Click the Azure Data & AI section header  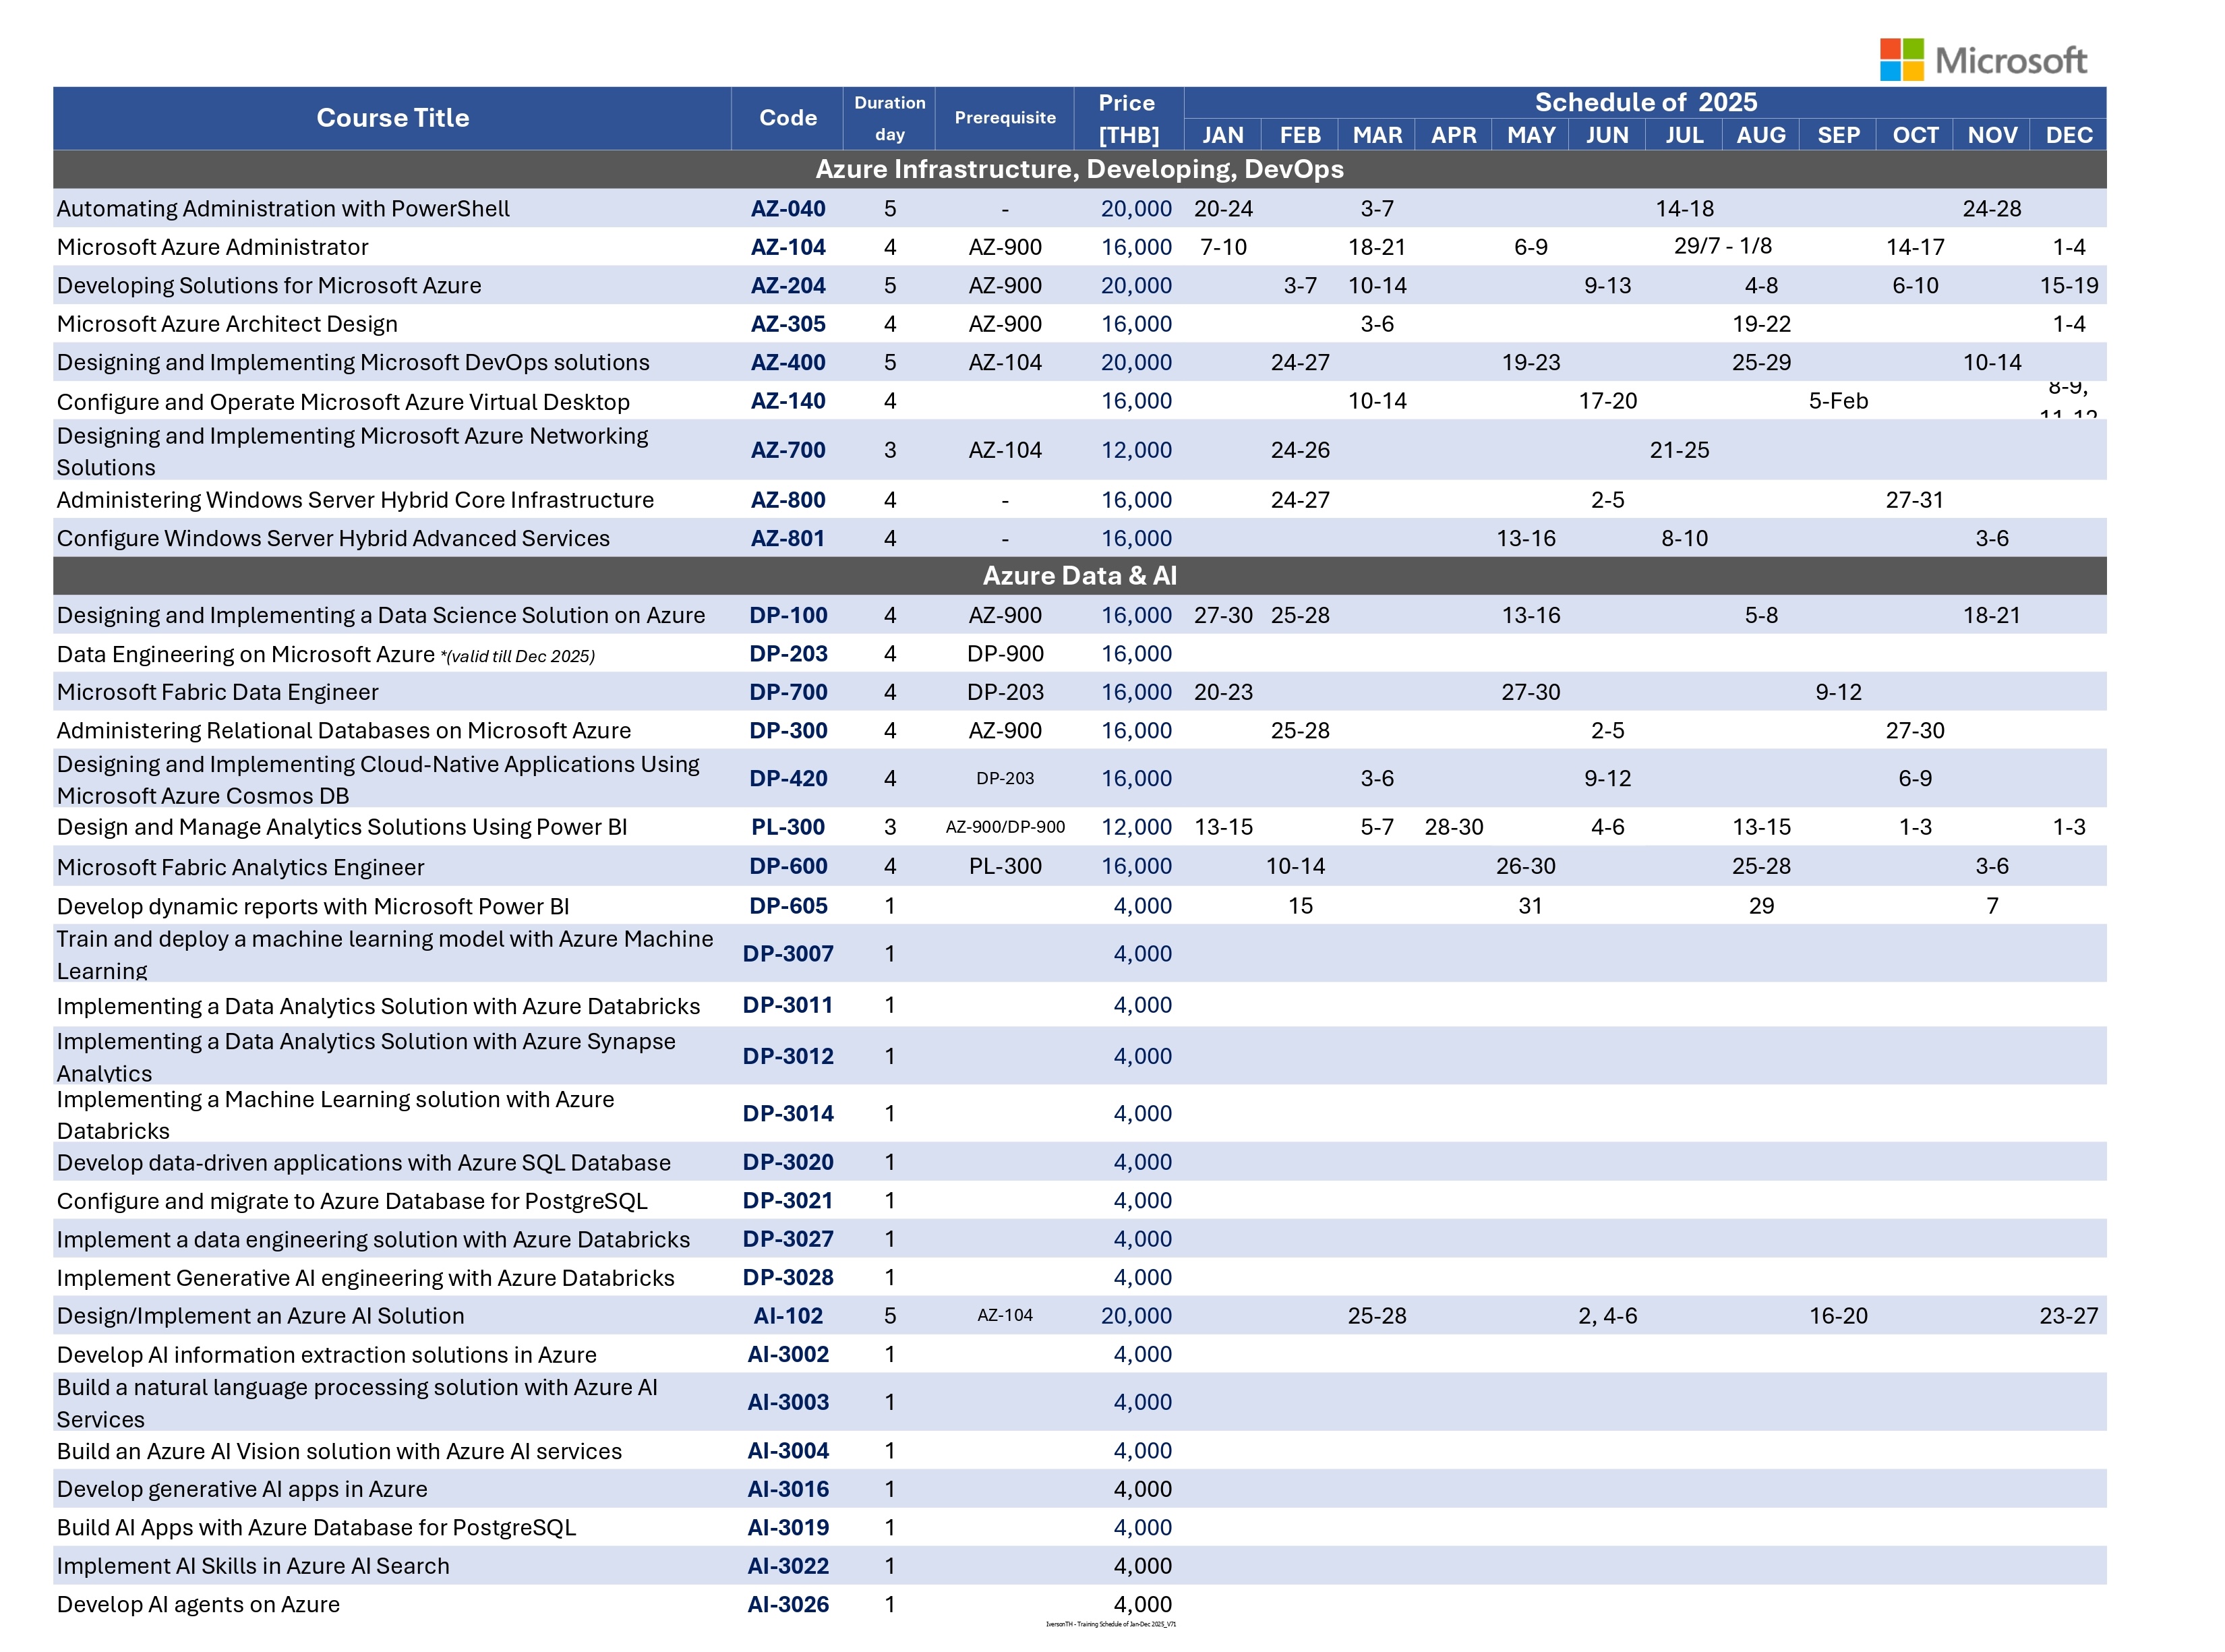tap(1080, 576)
